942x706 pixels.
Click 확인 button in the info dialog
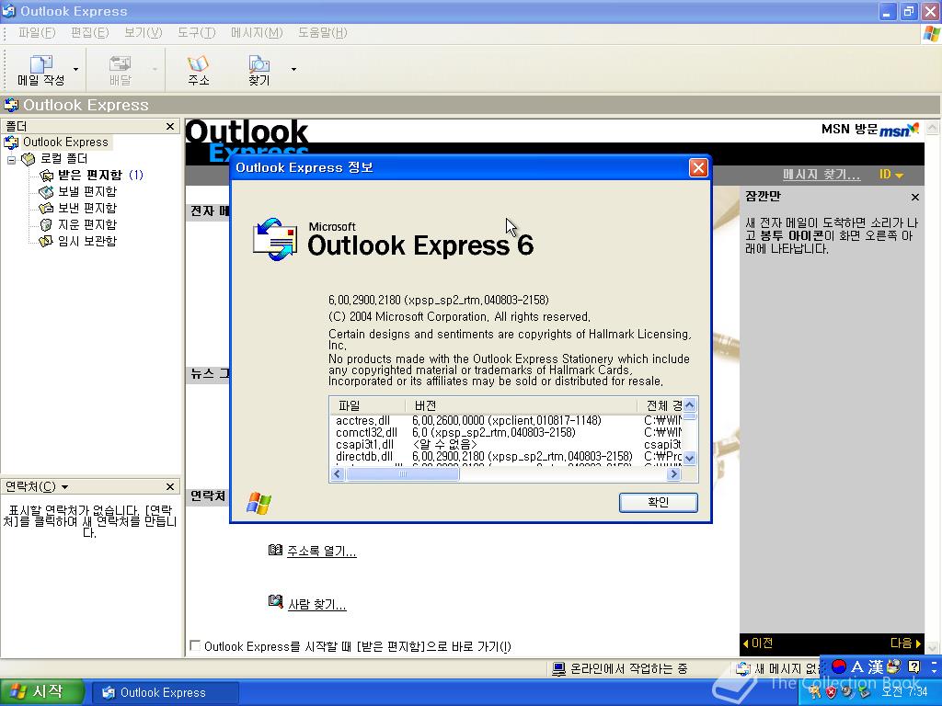point(659,503)
